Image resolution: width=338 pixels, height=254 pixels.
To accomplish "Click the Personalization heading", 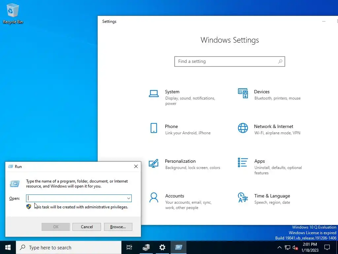I will pyautogui.click(x=180, y=161).
